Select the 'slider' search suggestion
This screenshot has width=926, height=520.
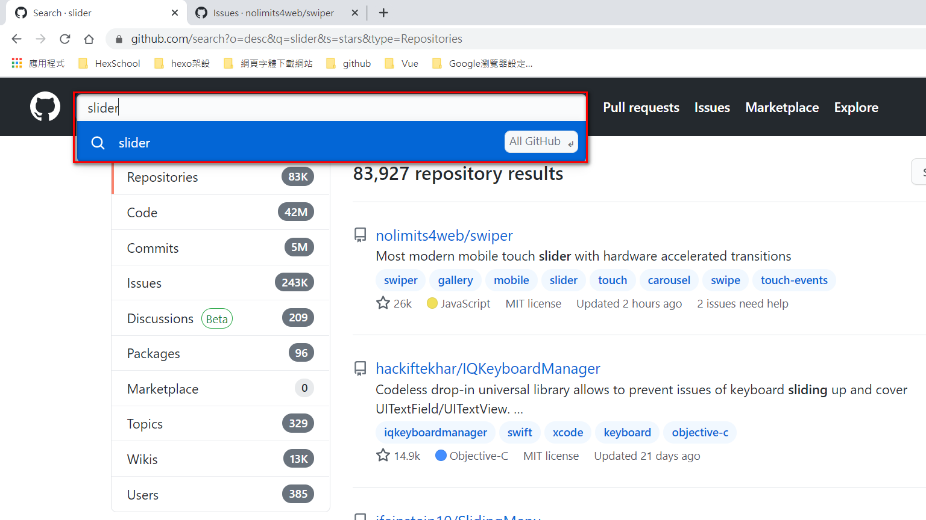pyautogui.click(x=332, y=143)
